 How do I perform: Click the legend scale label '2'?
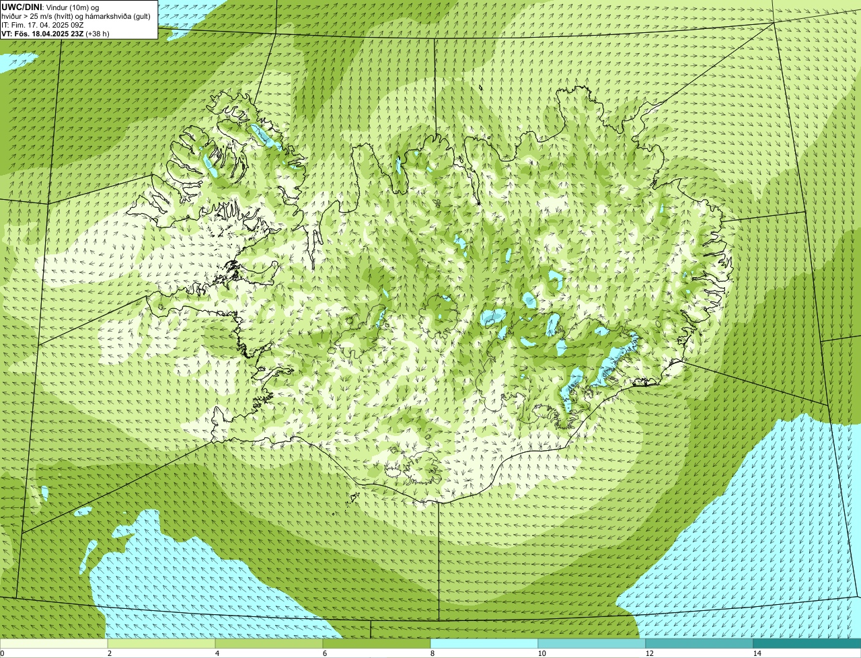pos(109,653)
